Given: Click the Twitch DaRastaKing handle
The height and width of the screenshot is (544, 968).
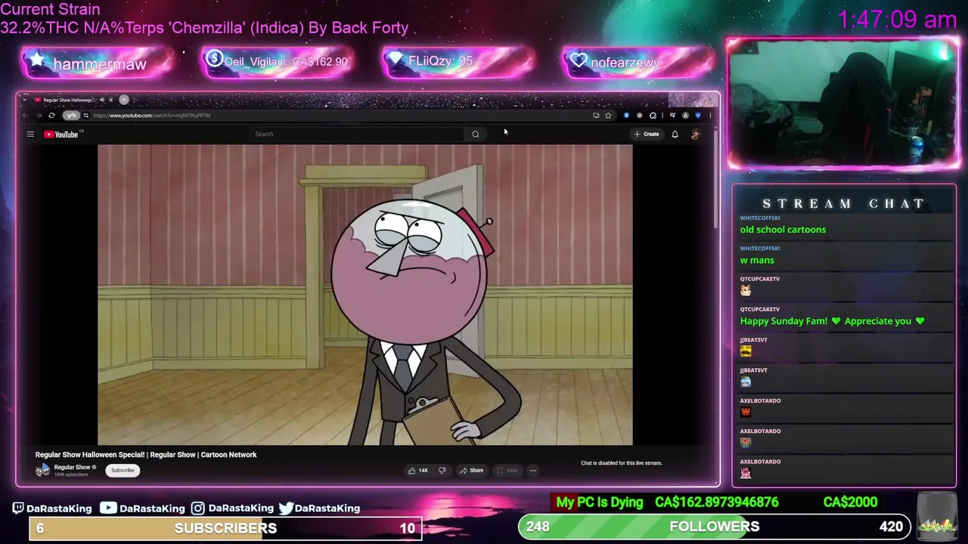Looking at the screenshot, I should pos(52,508).
